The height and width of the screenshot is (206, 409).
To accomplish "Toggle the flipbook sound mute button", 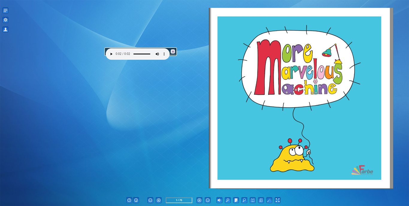I will click(x=219, y=200).
